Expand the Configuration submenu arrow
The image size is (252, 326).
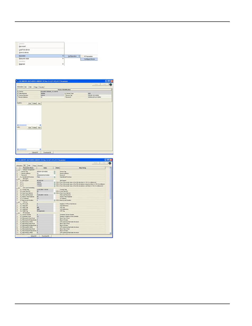point(79,56)
